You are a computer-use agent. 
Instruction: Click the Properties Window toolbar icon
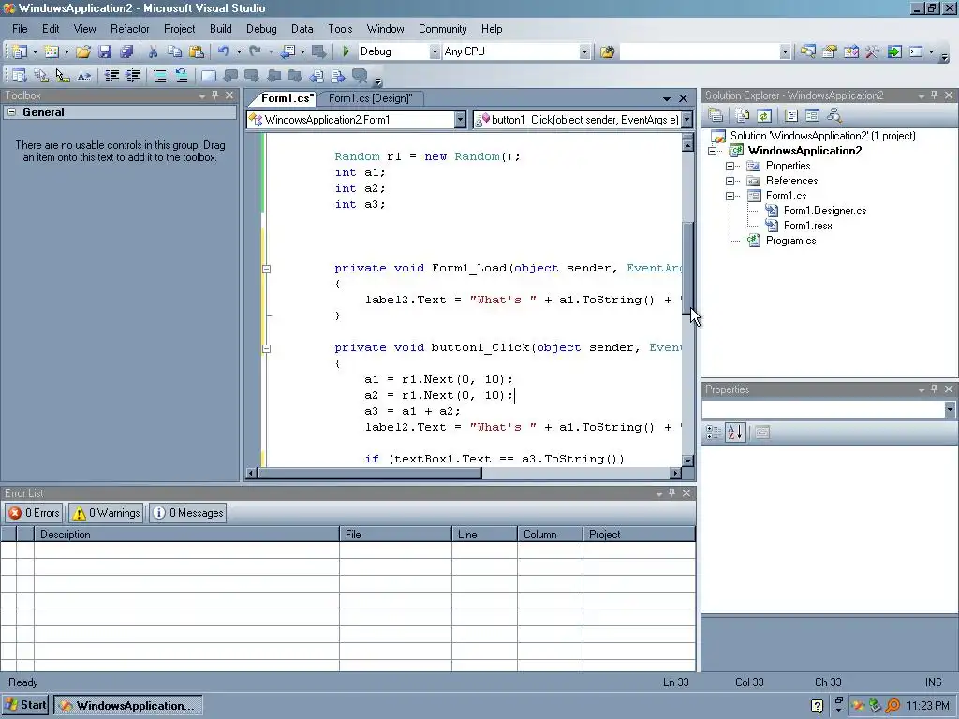pyautogui.click(x=830, y=52)
